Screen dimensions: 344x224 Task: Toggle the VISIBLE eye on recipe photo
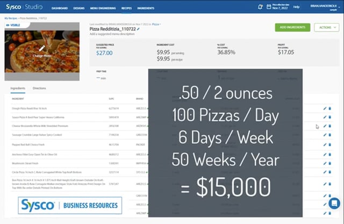pyautogui.click(x=8, y=25)
